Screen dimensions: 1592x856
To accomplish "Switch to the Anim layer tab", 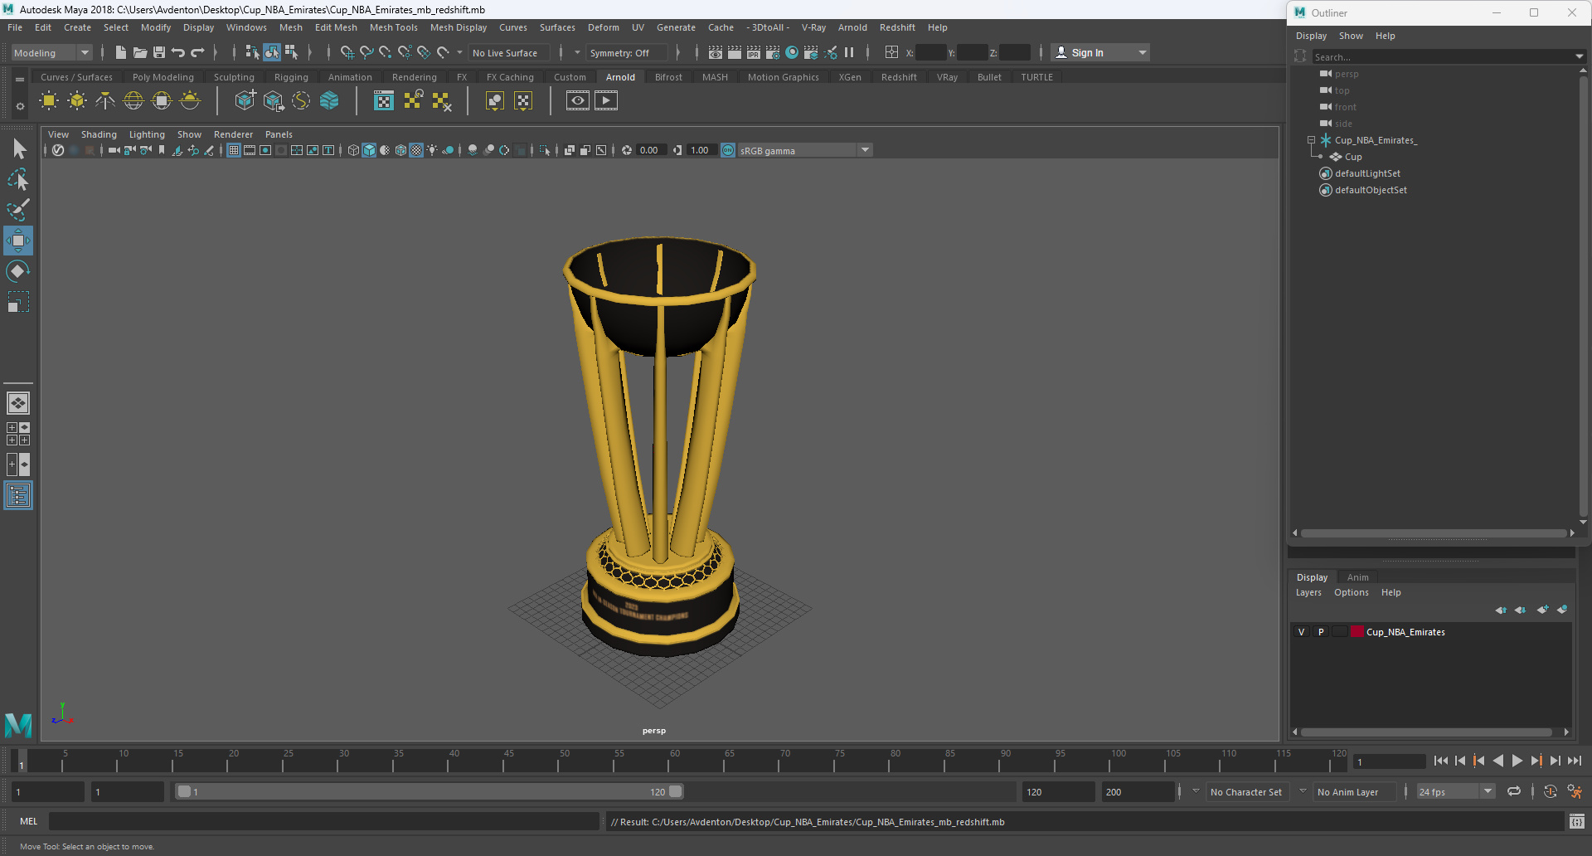I will pyautogui.click(x=1357, y=577).
